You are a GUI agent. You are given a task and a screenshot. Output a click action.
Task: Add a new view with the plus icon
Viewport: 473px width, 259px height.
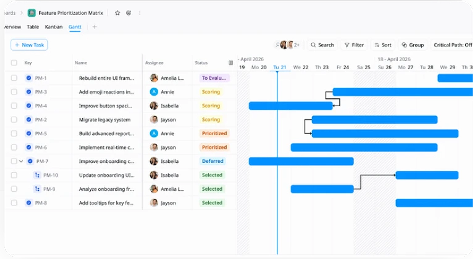(94, 27)
